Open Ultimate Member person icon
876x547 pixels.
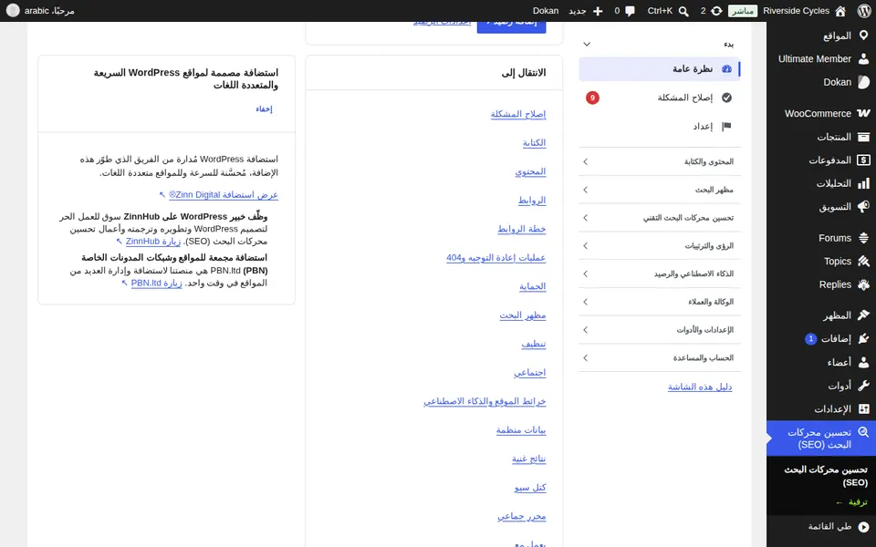(863, 58)
